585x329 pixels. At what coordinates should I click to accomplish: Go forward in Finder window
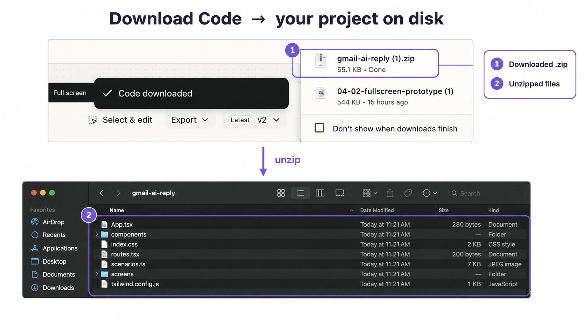(x=119, y=193)
